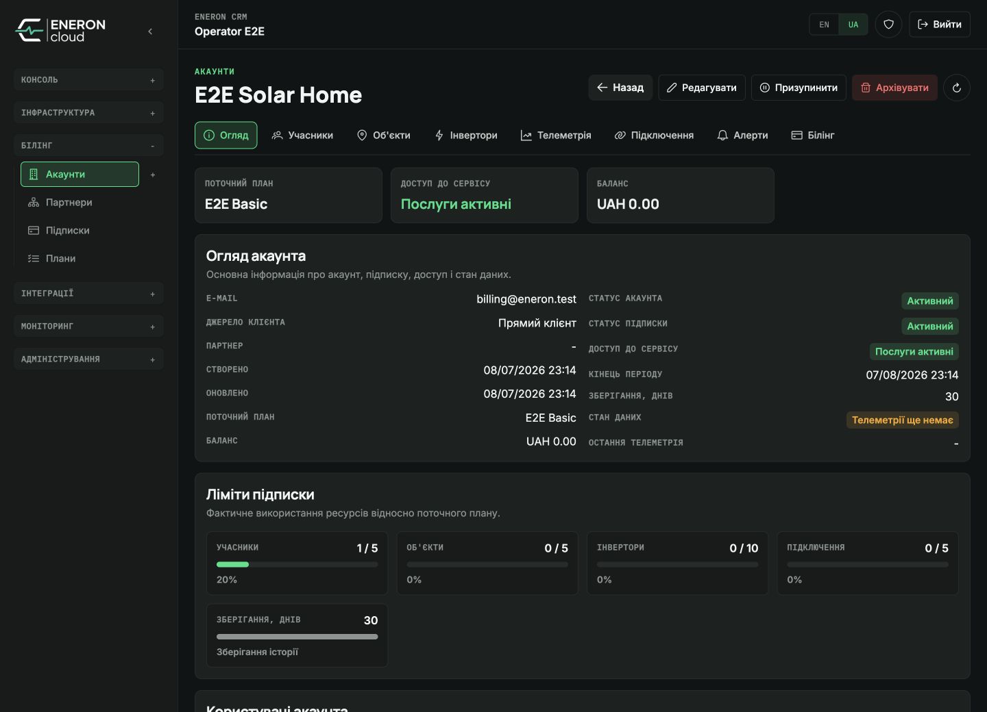Screen dimensions: 987x712
Task: Click the Учасники usage progress bar
Action: (x=297, y=564)
